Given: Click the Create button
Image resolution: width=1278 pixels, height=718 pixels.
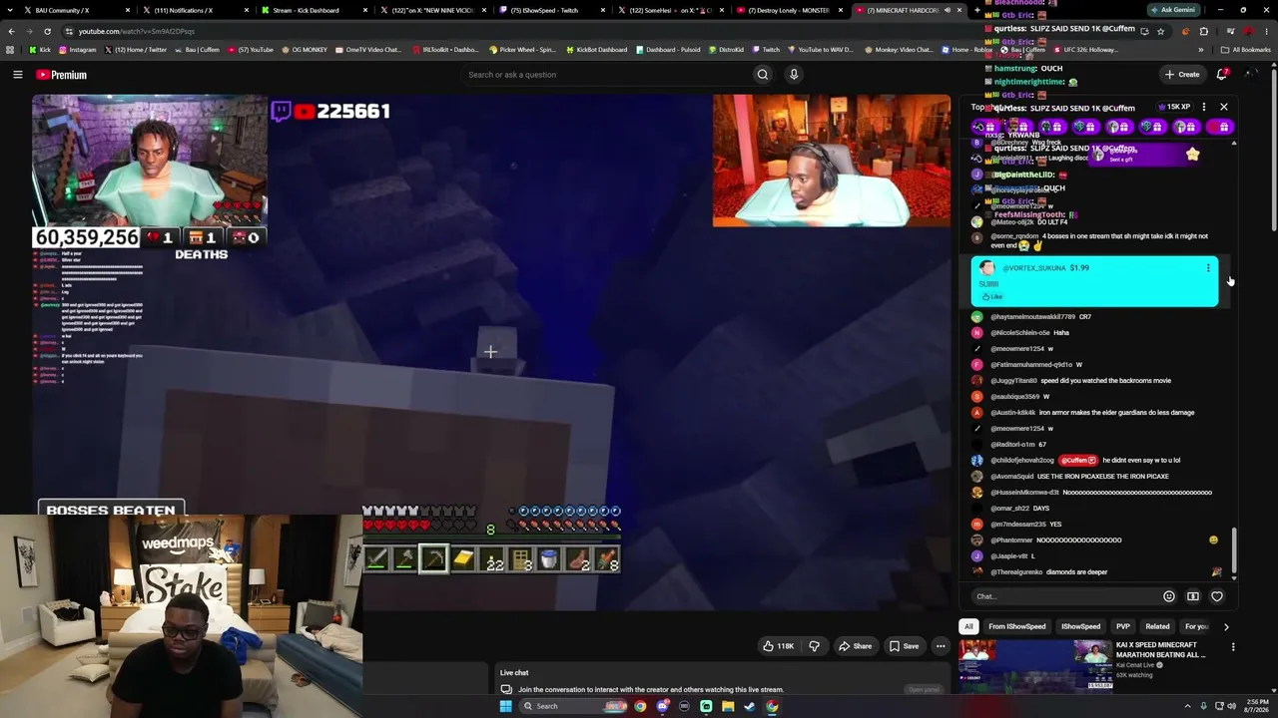Looking at the screenshot, I should pos(1181,74).
